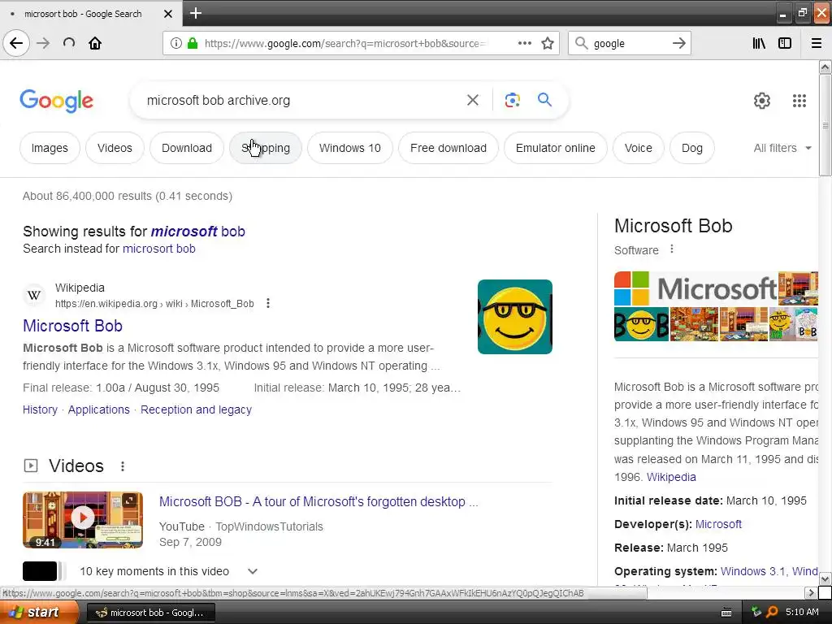Click the browser 'google' search field
The width and height of the screenshot is (832, 624).
[x=630, y=44]
